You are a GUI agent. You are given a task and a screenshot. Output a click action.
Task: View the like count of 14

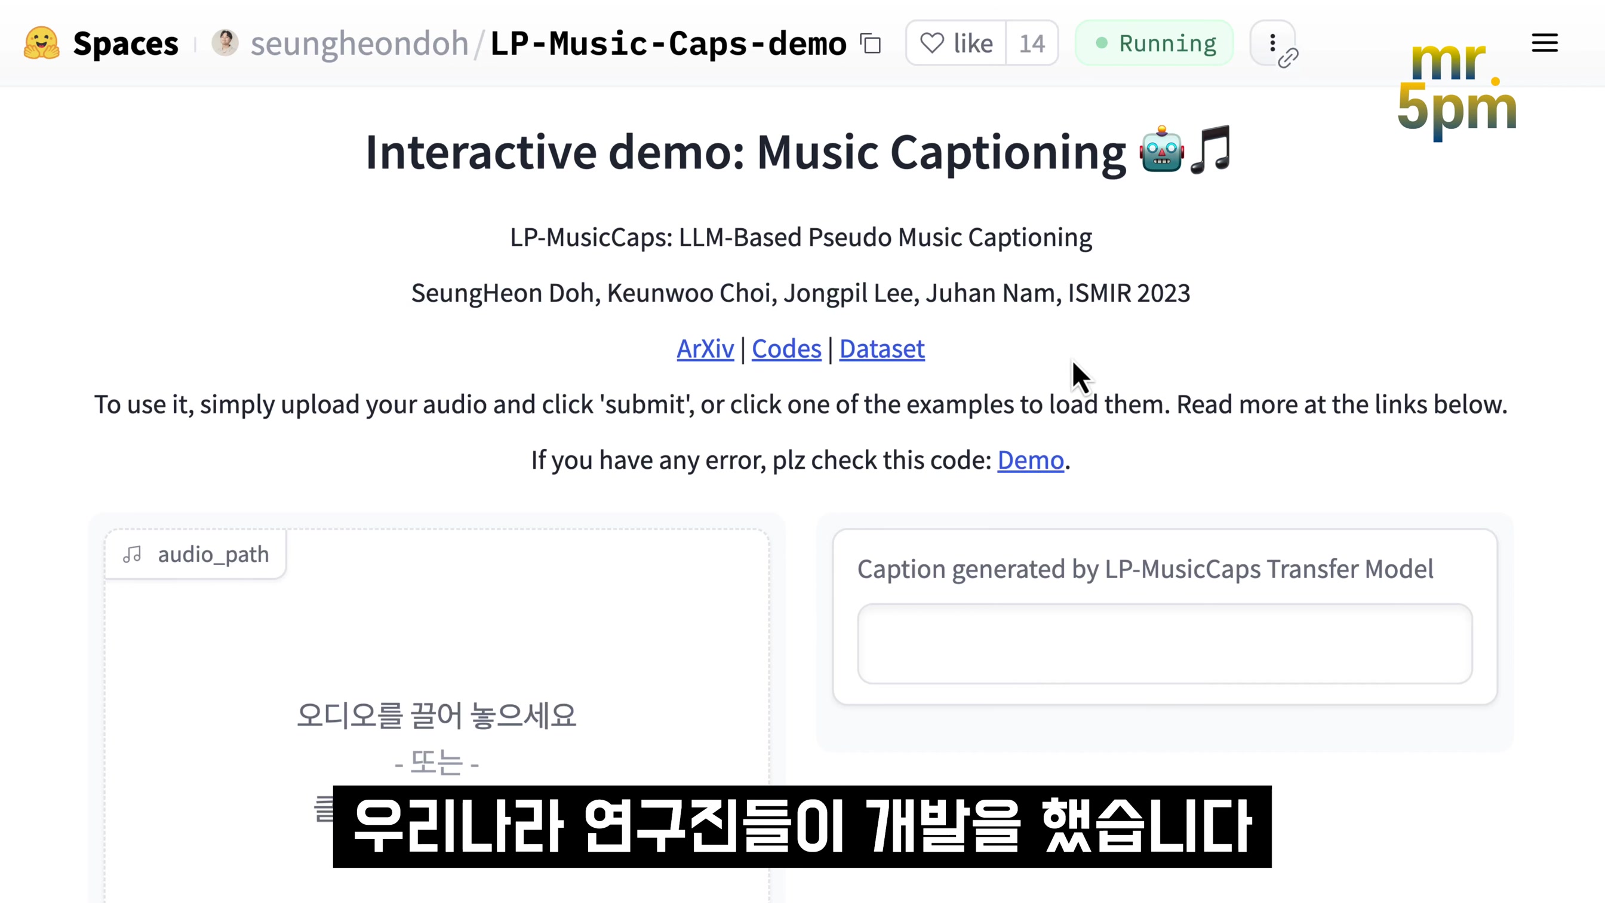(x=1032, y=43)
